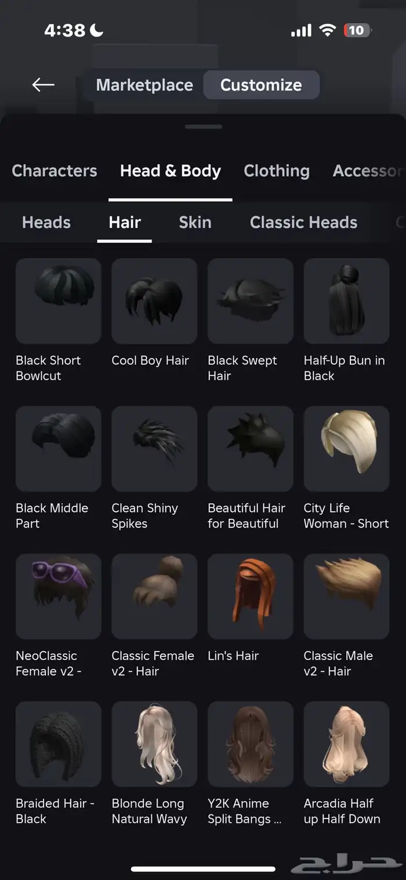Open the Accessories tab
The width and height of the screenshot is (406, 880).
pos(368,171)
